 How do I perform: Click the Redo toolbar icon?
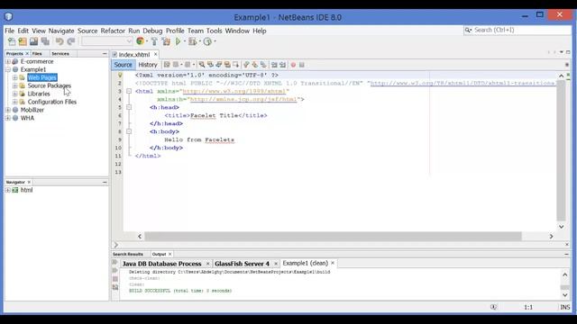point(71,41)
